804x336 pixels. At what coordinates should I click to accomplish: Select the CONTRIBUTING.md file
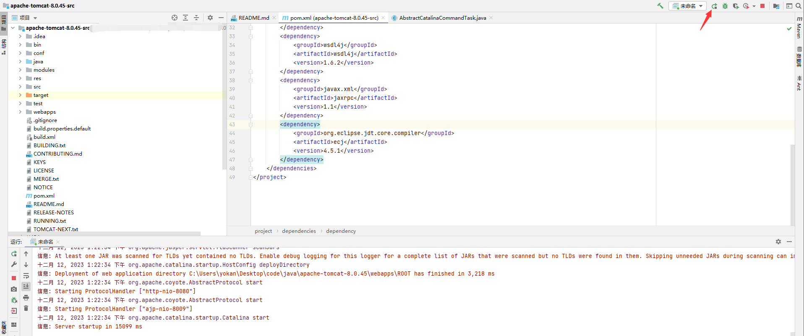coord(57,154)
